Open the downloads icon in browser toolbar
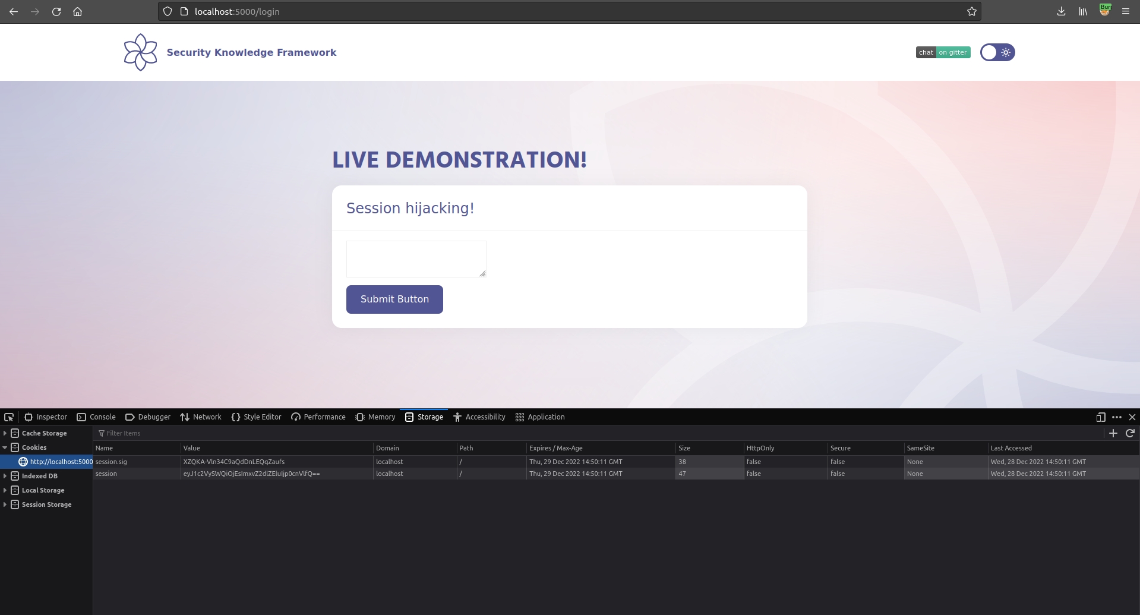 coord(1061,12)
